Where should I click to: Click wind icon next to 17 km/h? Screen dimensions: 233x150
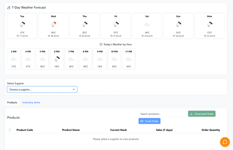(18, 36)
